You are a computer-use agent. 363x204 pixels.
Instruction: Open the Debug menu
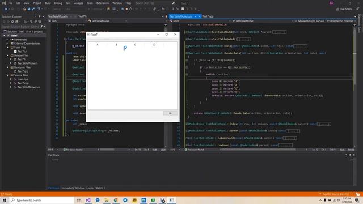tap(58, 3)
